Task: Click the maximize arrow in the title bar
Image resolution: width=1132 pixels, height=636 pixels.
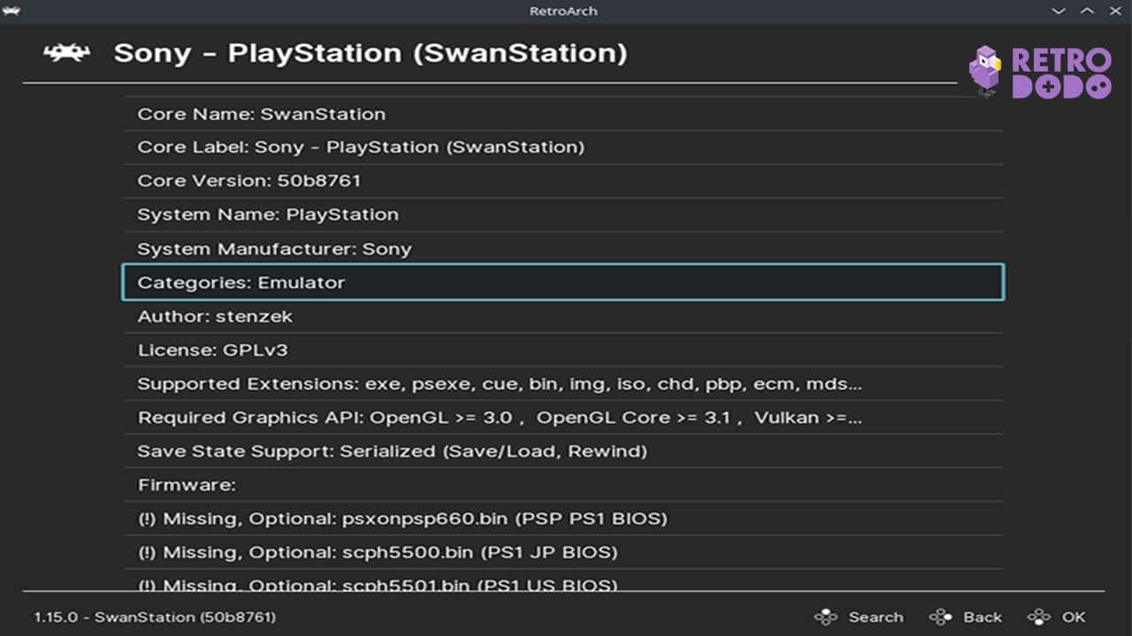Action: pyautogui.click(x=1085, y=11)
